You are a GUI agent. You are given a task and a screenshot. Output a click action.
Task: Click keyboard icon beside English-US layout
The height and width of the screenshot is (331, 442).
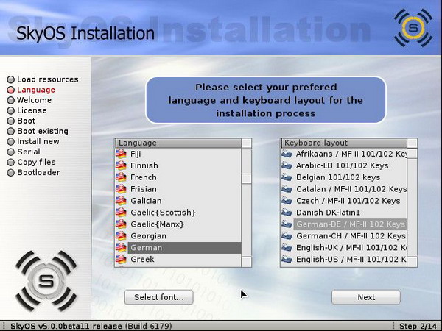pos(287,259)
